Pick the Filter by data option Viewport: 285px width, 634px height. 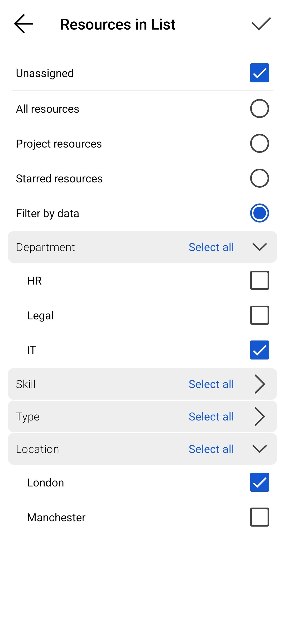click(259, 213)
